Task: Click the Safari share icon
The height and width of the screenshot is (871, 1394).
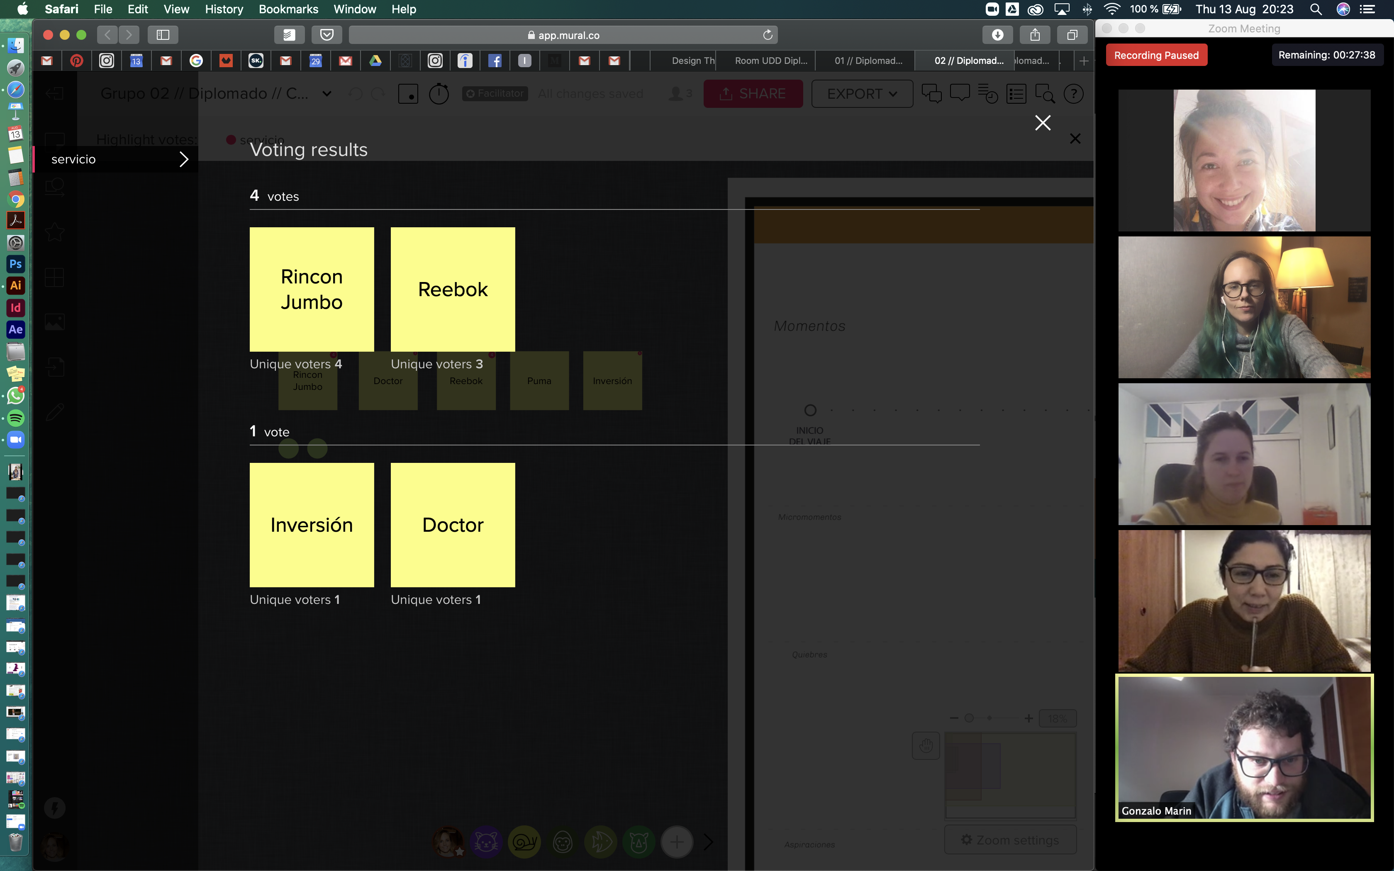Action: coord(1035,35)
